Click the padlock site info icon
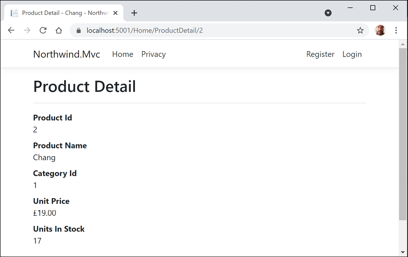This screenshot has width=408, height=257. [x=79, y=31]
